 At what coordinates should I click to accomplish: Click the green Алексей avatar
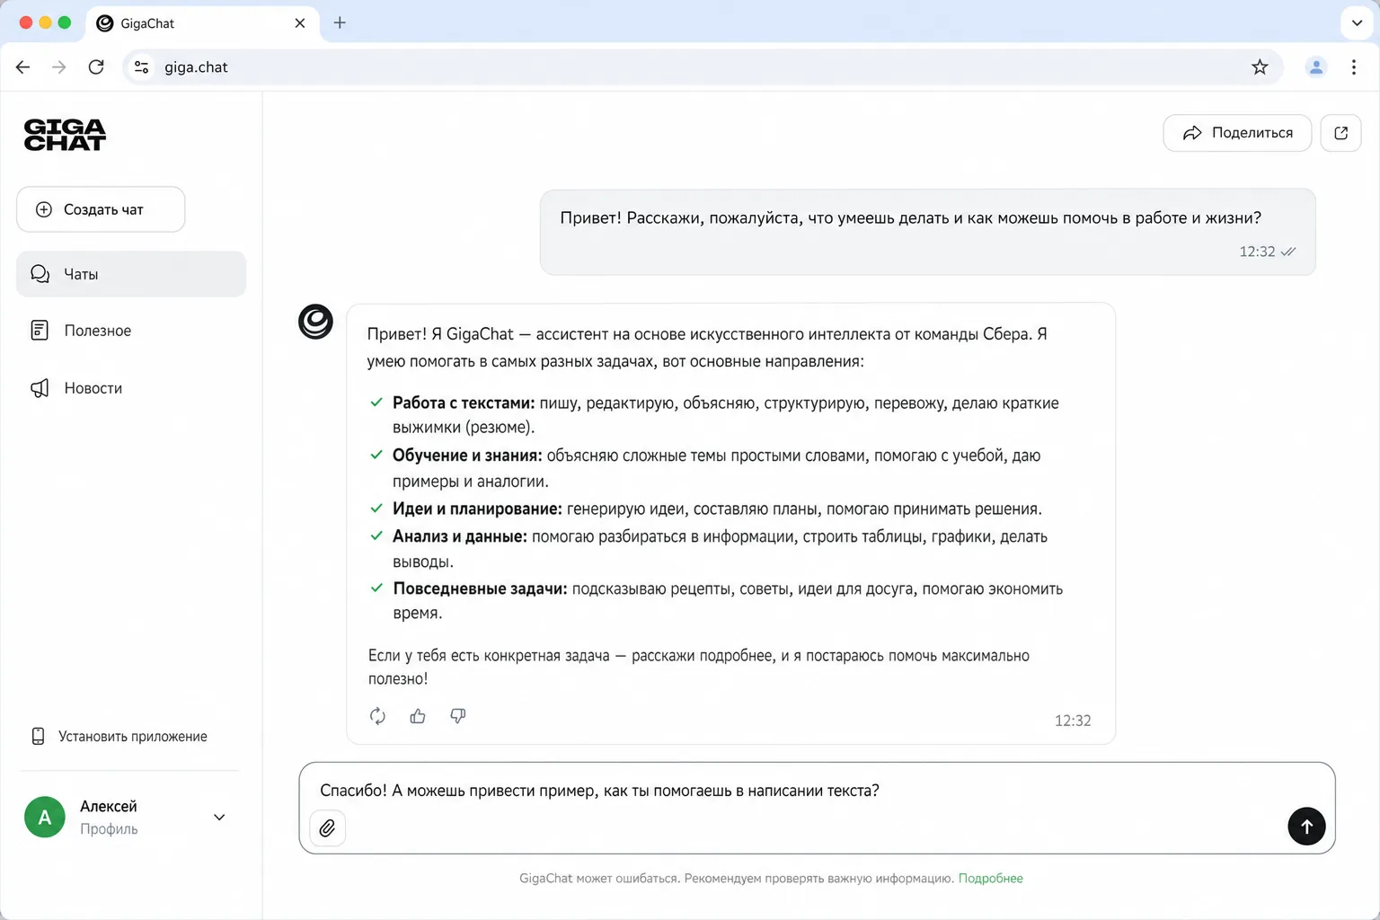pyautogui.click(x=45, y=817)
